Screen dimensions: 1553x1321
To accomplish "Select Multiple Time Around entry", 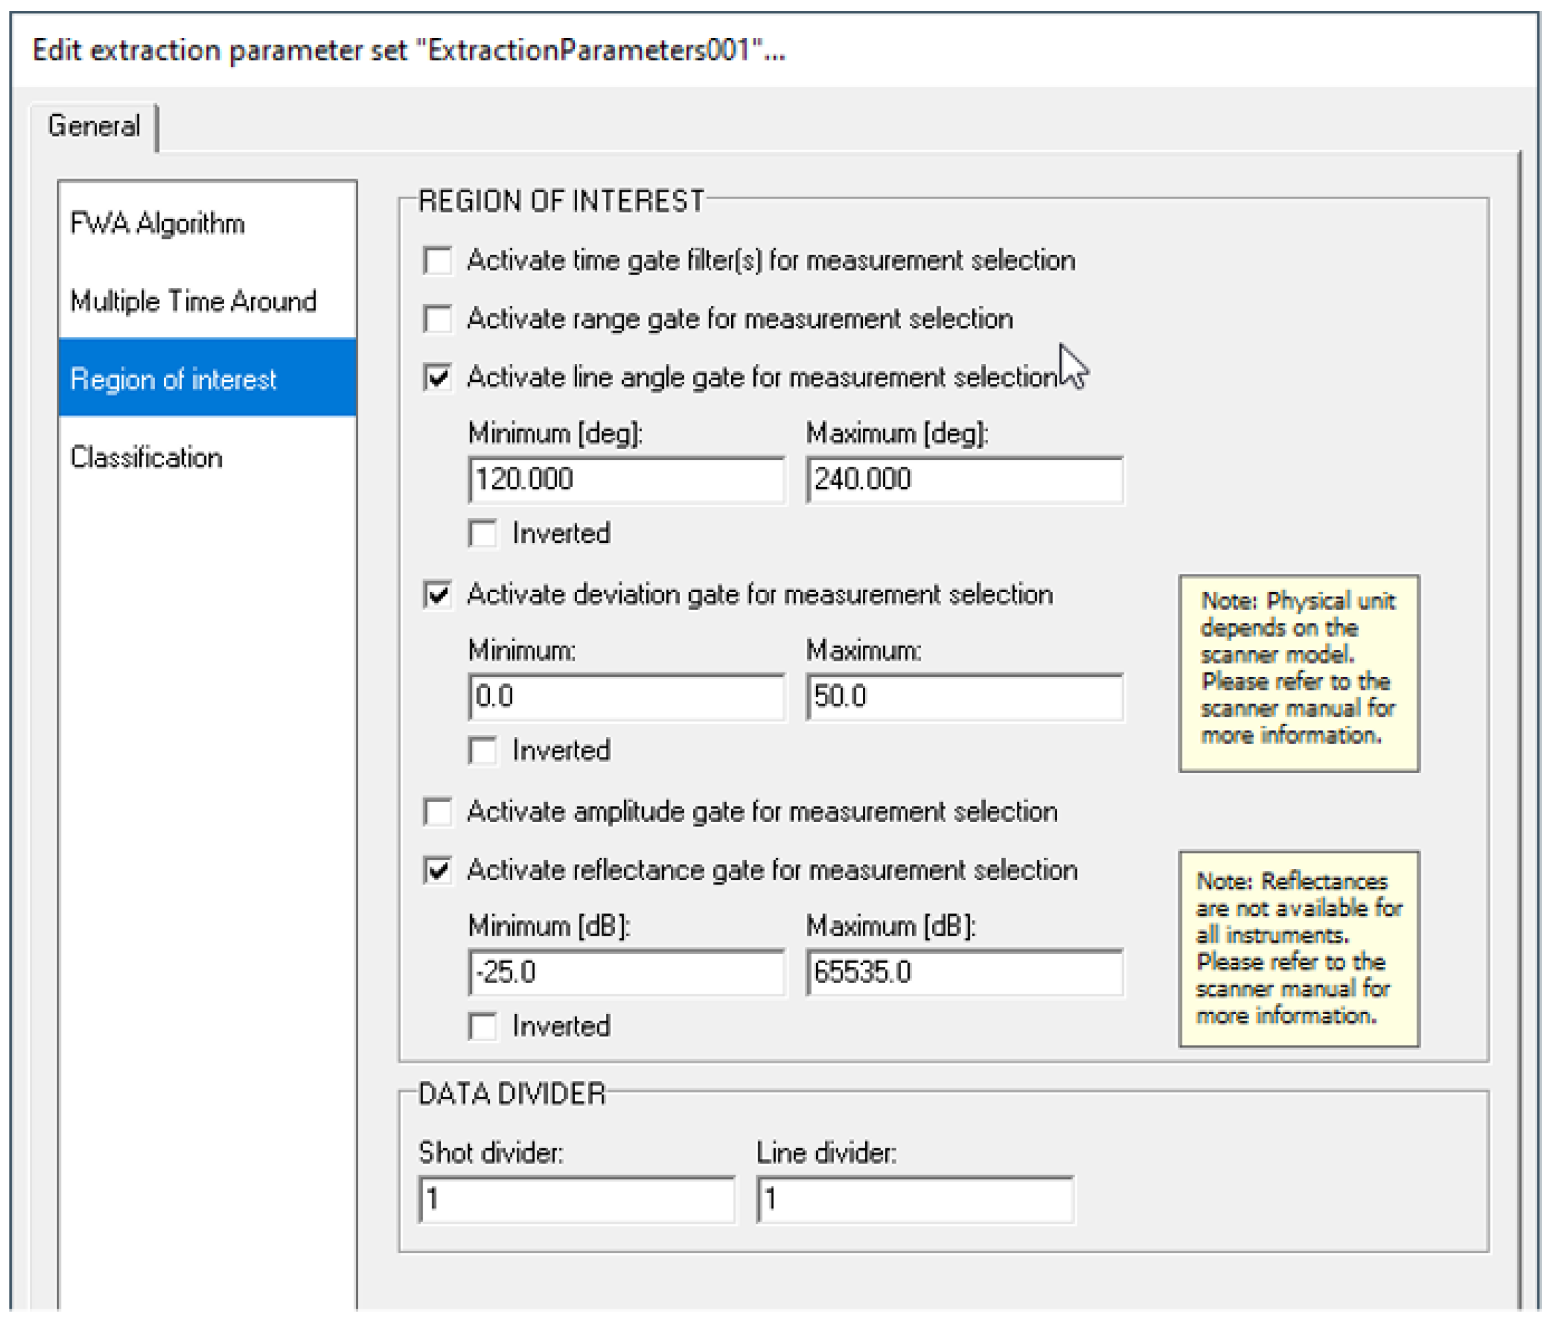I will pyautogui.click(x=193, y=301).
